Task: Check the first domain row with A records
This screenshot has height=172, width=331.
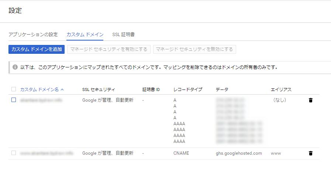Action: 14,100
